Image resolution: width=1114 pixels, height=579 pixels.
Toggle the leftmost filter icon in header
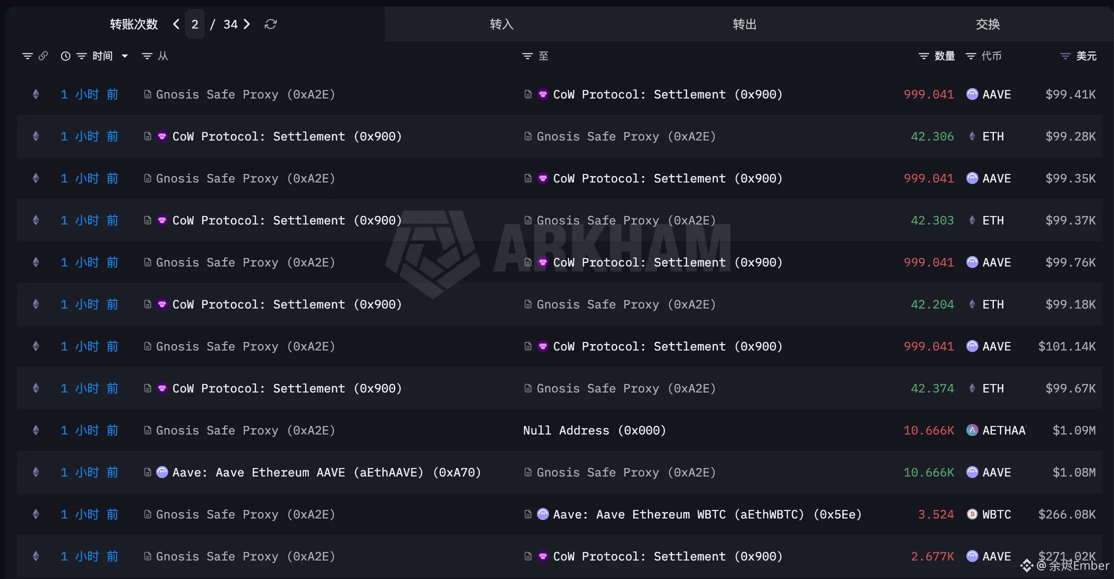28,56
